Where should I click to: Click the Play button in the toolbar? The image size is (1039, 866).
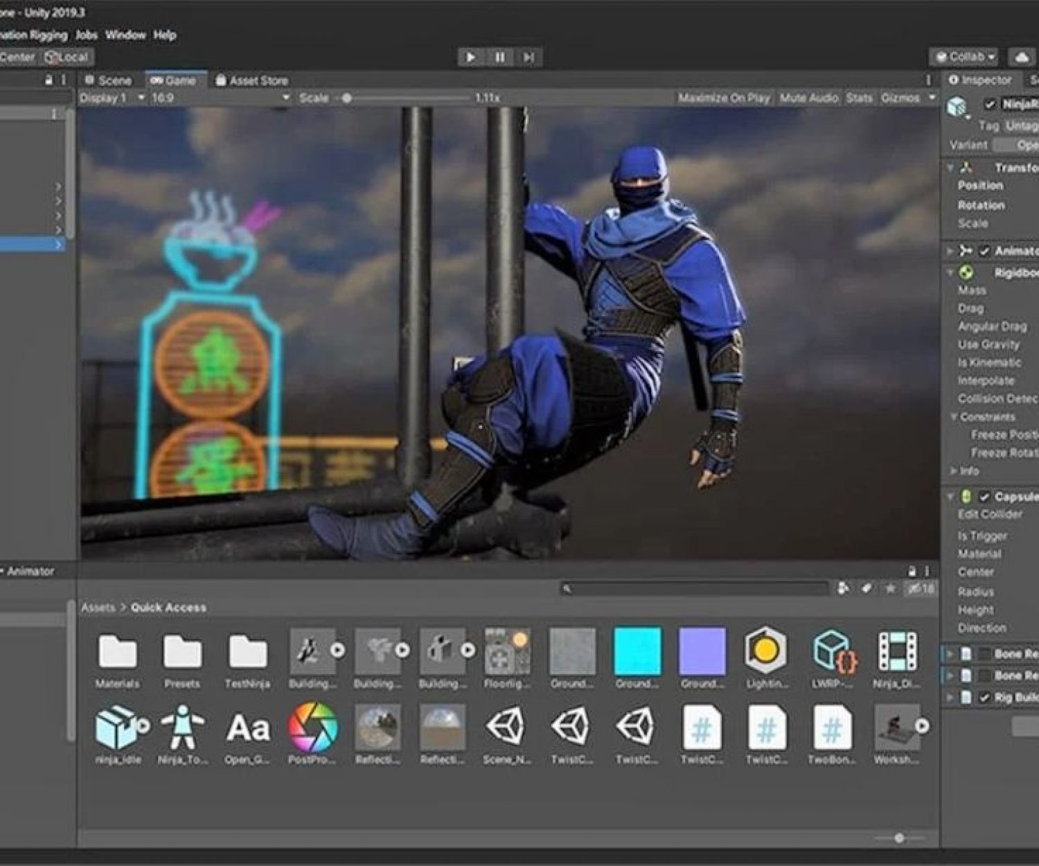[x=470, y=57]
